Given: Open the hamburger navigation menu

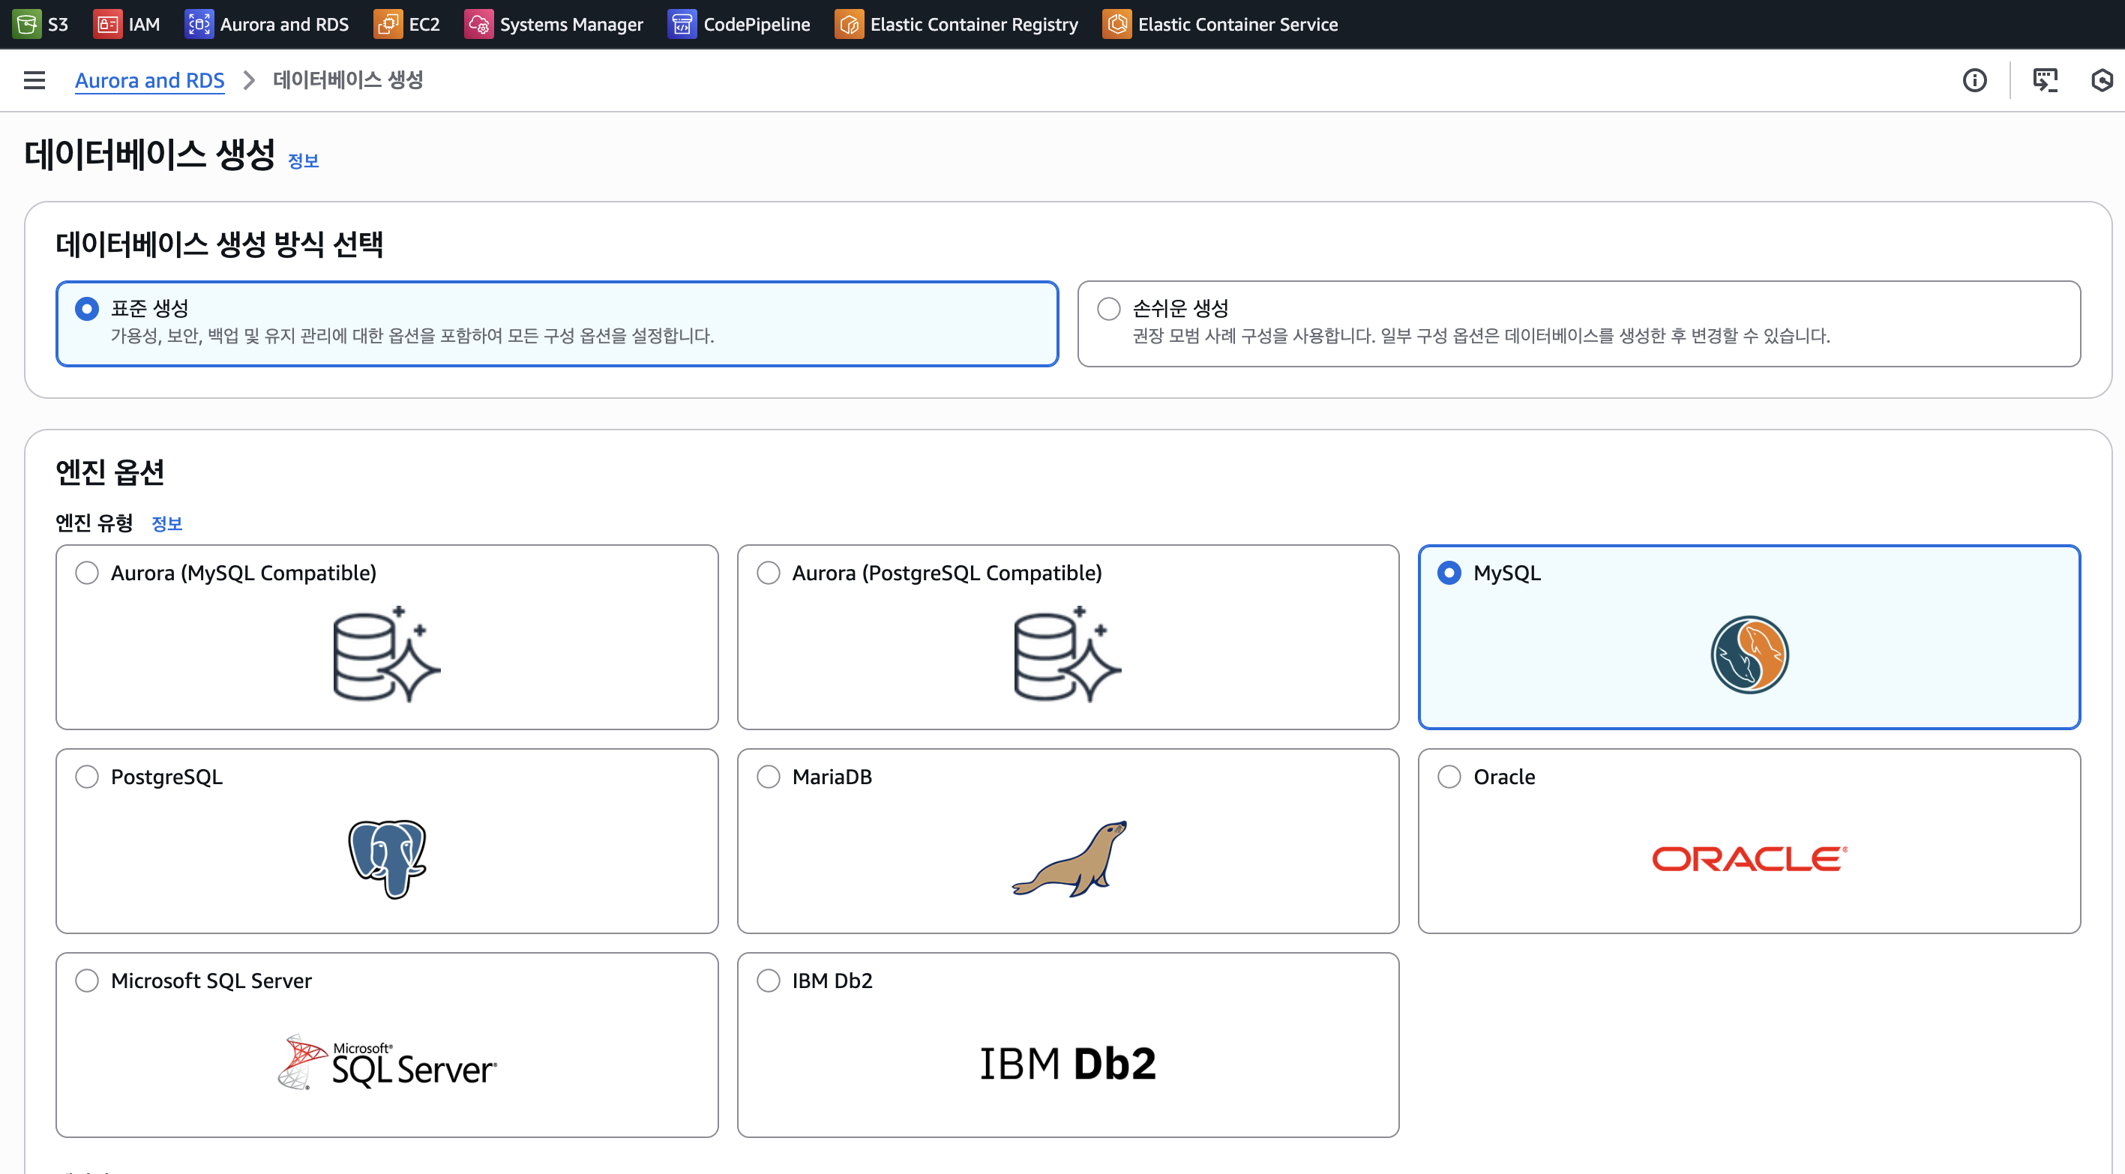Looking at the screenshot, I should [x=34, y=80].
